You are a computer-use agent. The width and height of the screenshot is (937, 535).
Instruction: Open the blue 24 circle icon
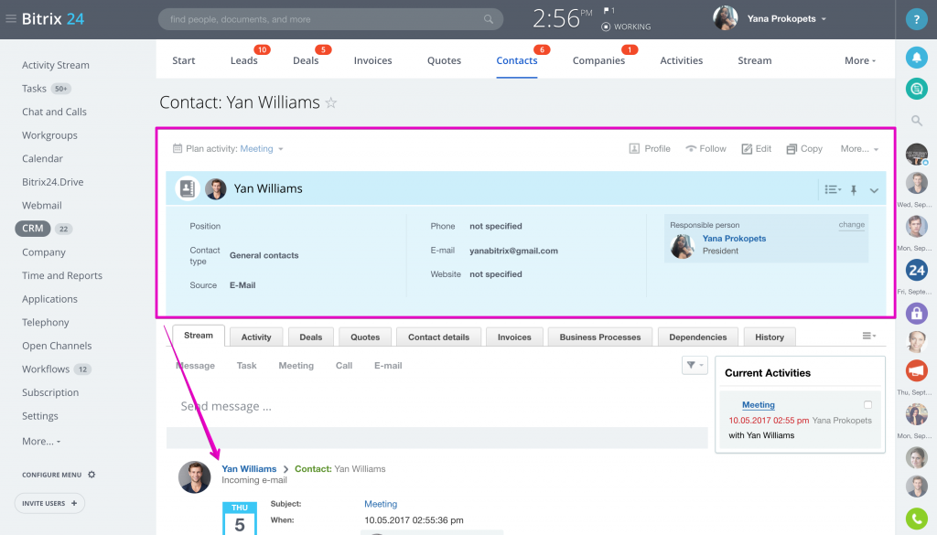tap(916, 270)
